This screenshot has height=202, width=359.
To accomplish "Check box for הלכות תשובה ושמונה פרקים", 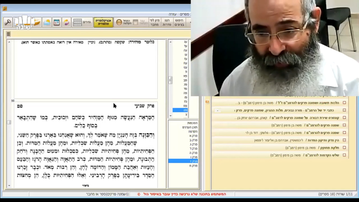I will (344, 103).
